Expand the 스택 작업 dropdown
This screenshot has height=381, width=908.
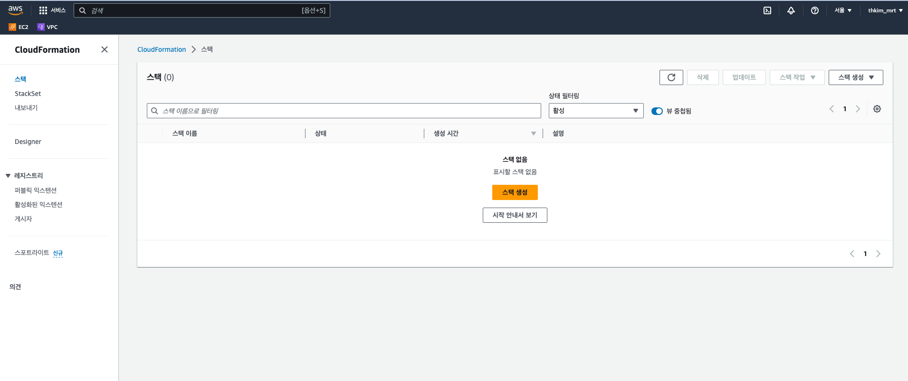tap(797, 77)
